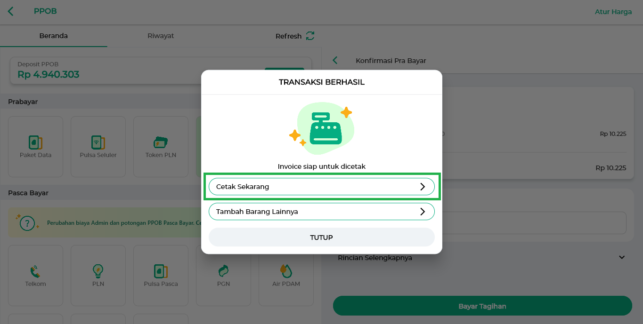Switch to the Beranda tab

click(54, 36)
